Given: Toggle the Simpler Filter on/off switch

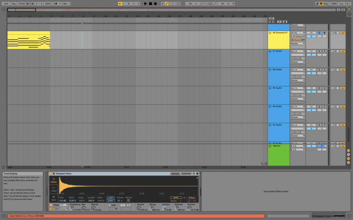Looking at the screenshot, I should click(x=51, y=205).
